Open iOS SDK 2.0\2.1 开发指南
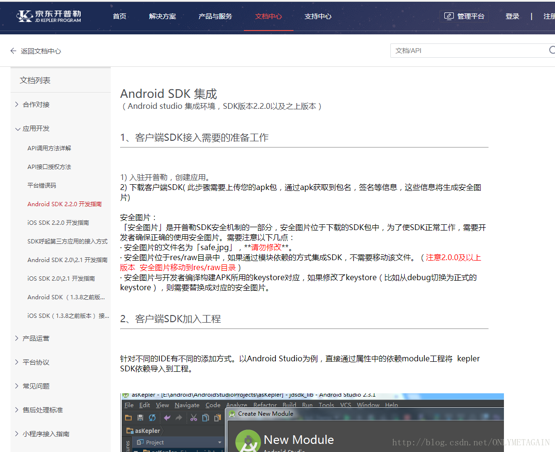The height and width of the screenshot is (452, 555). click(x=61, y=279)
